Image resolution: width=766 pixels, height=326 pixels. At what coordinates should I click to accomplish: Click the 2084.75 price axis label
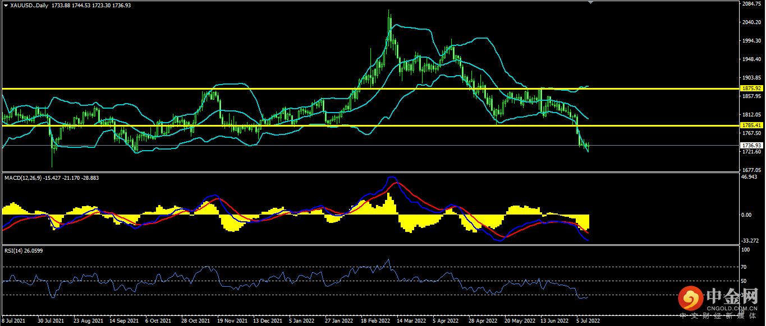(751, 4)
